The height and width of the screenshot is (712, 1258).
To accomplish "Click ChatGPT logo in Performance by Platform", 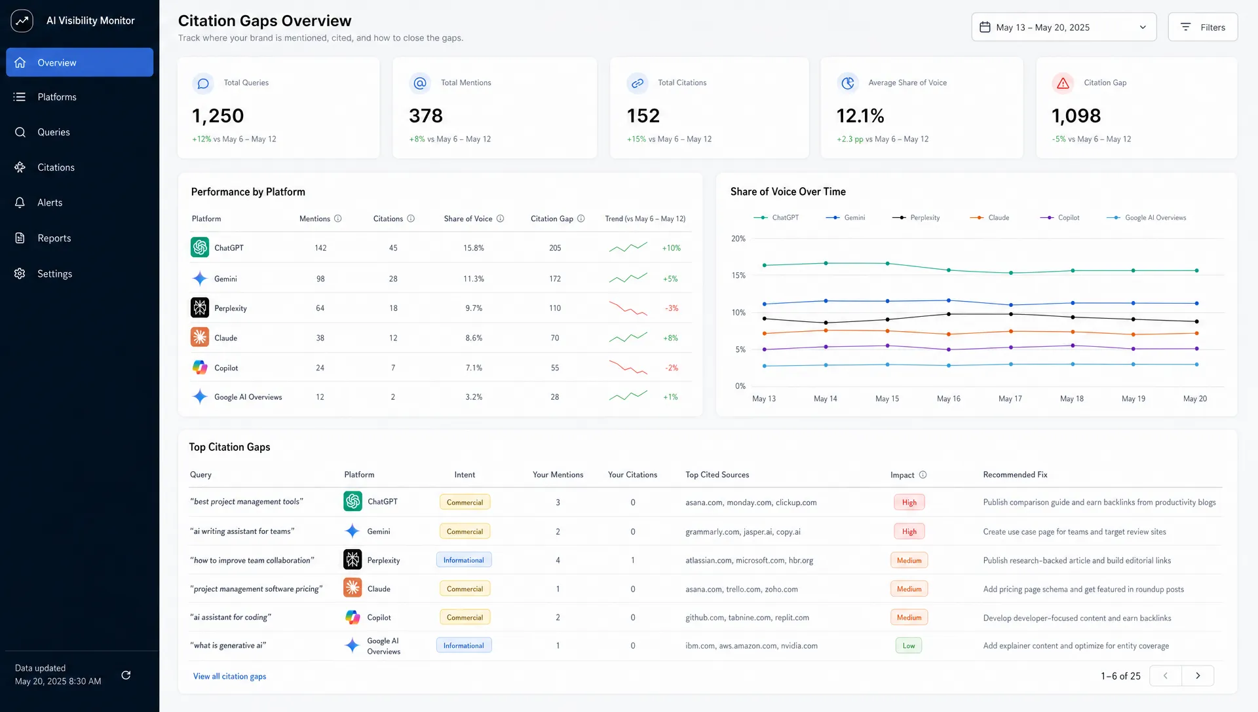I will 200,247.
